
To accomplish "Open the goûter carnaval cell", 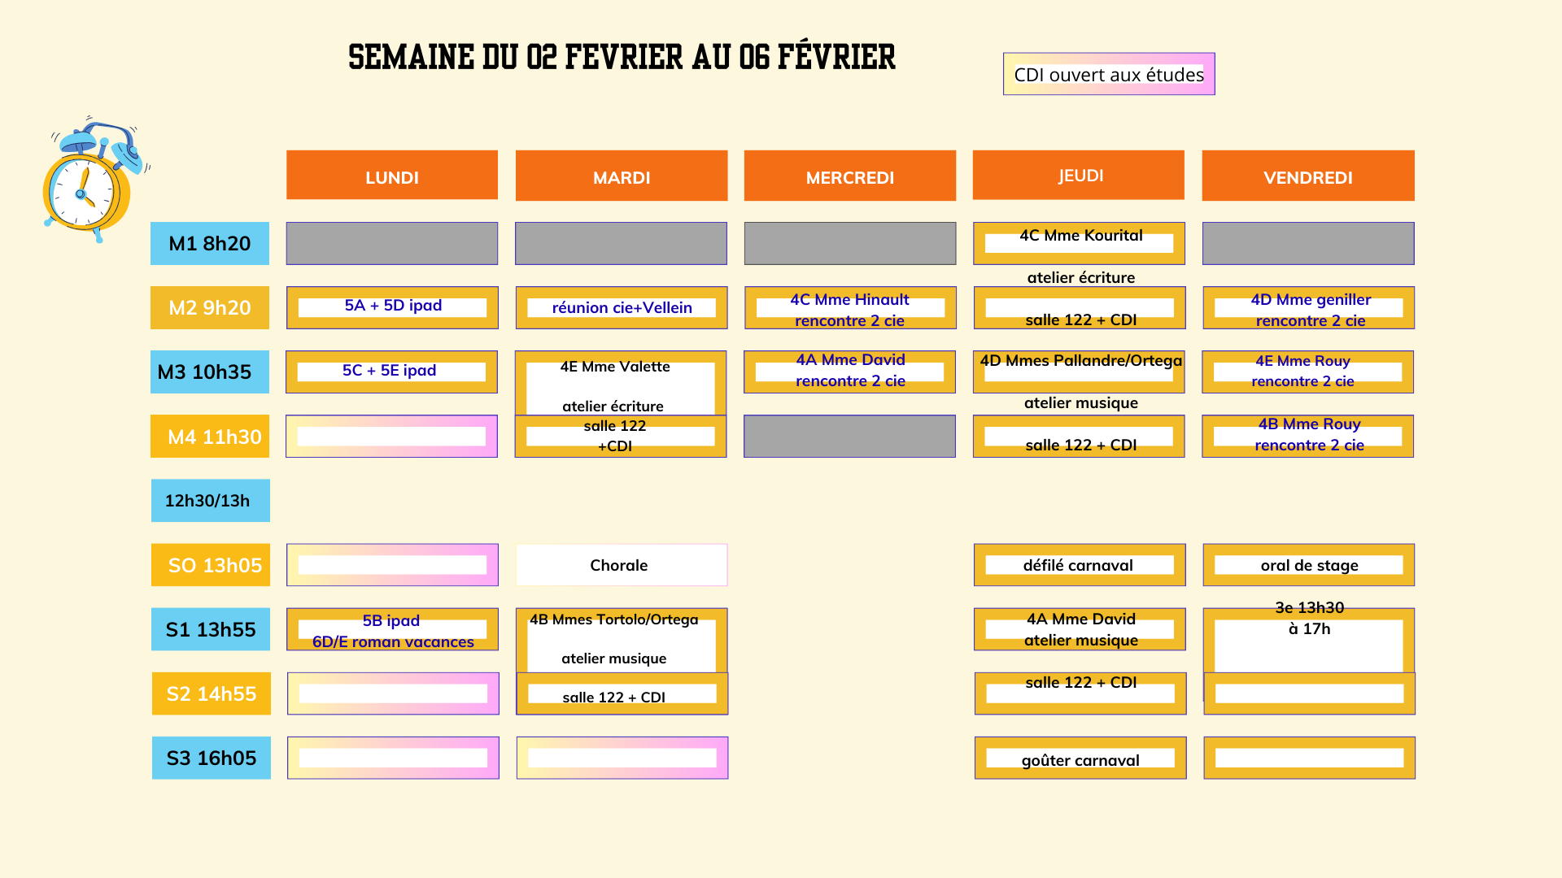I will coord(1080,758).
